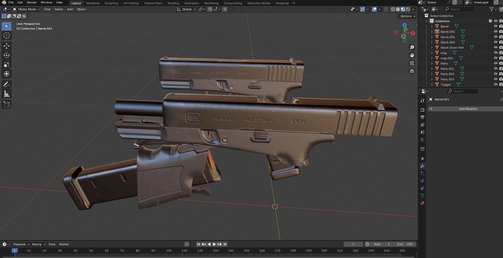Switch to the Modeling workspace tab
This screenshot has width=503, height=258.
93,3
